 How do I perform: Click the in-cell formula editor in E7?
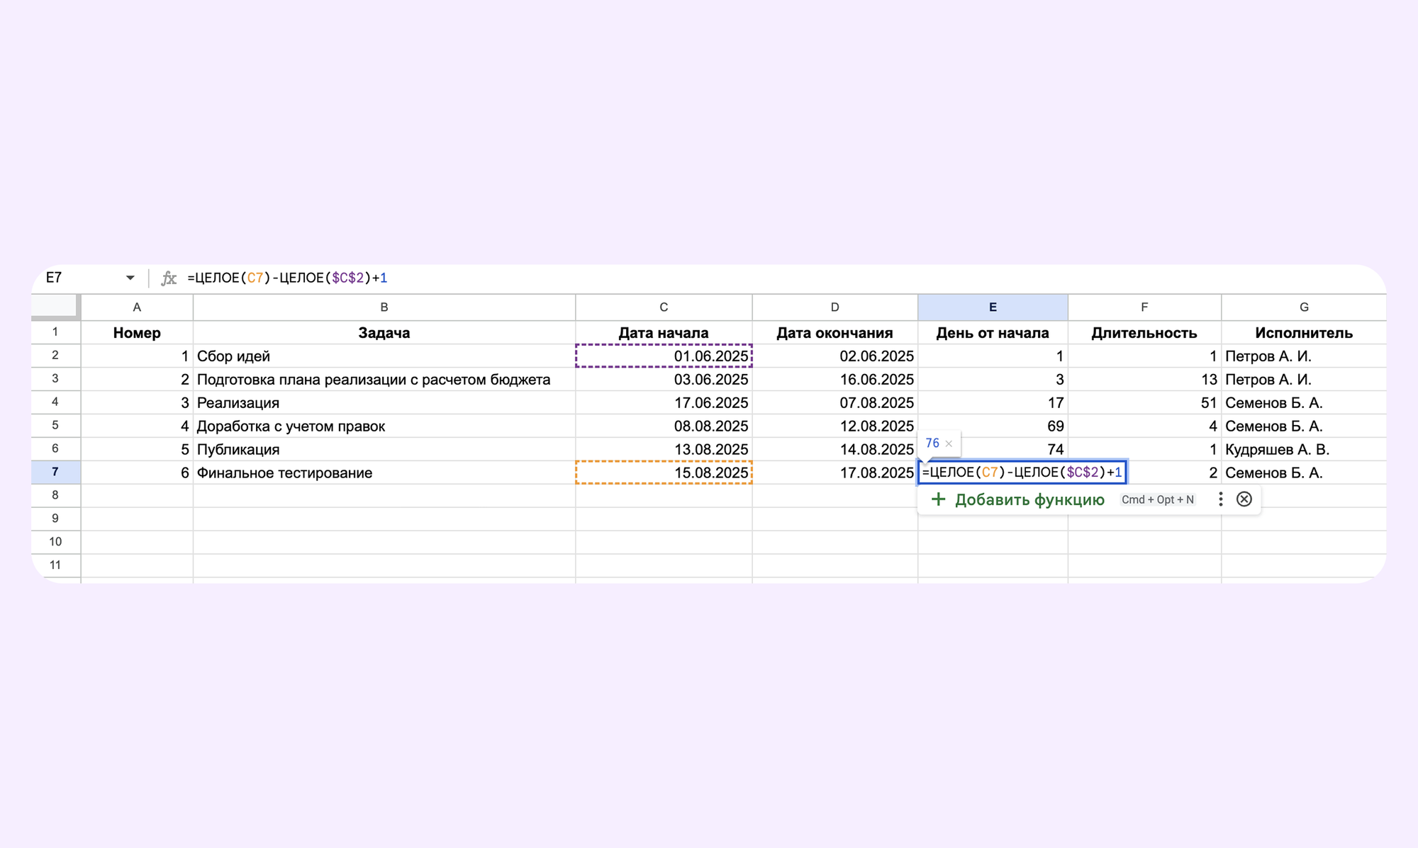(1022, 473)
